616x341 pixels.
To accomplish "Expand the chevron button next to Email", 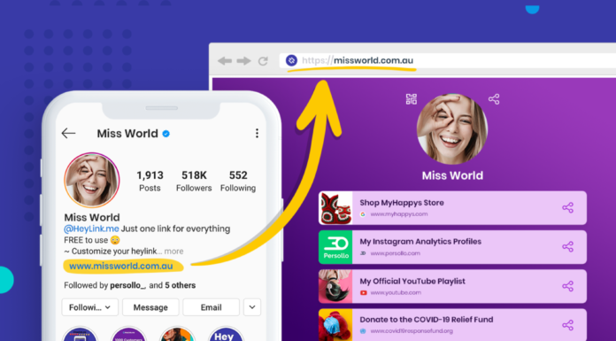I will point(252,307).
